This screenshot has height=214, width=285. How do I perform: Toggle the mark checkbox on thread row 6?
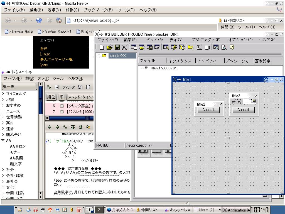(x=62, y=106)
